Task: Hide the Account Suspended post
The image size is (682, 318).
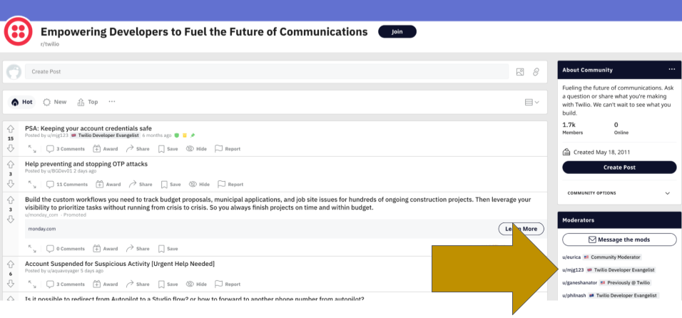Action: 198,284
